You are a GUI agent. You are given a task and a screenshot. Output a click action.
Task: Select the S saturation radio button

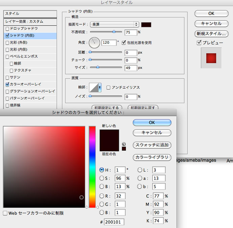[x=102, y=178]
